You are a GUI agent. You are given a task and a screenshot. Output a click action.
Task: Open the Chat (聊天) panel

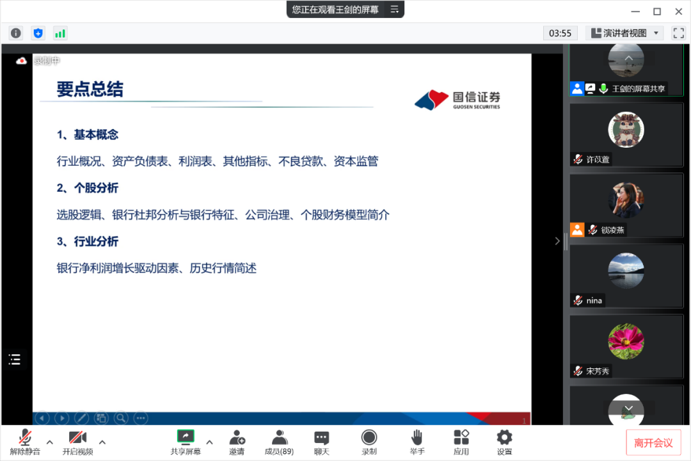(322, 442)
